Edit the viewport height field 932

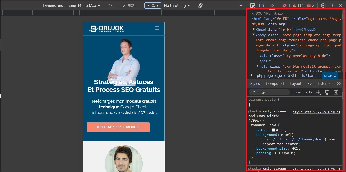(x=131, y=6)
